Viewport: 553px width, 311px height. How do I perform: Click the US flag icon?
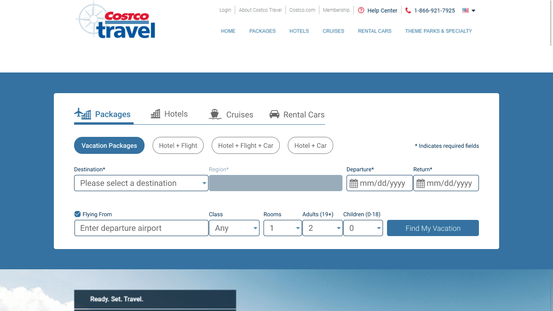tap(466, 11)
